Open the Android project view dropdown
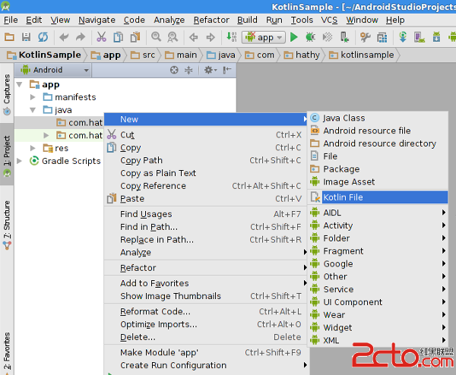Image resolution: width=456 pixels, height=375 pixels. tap(53, 70)
